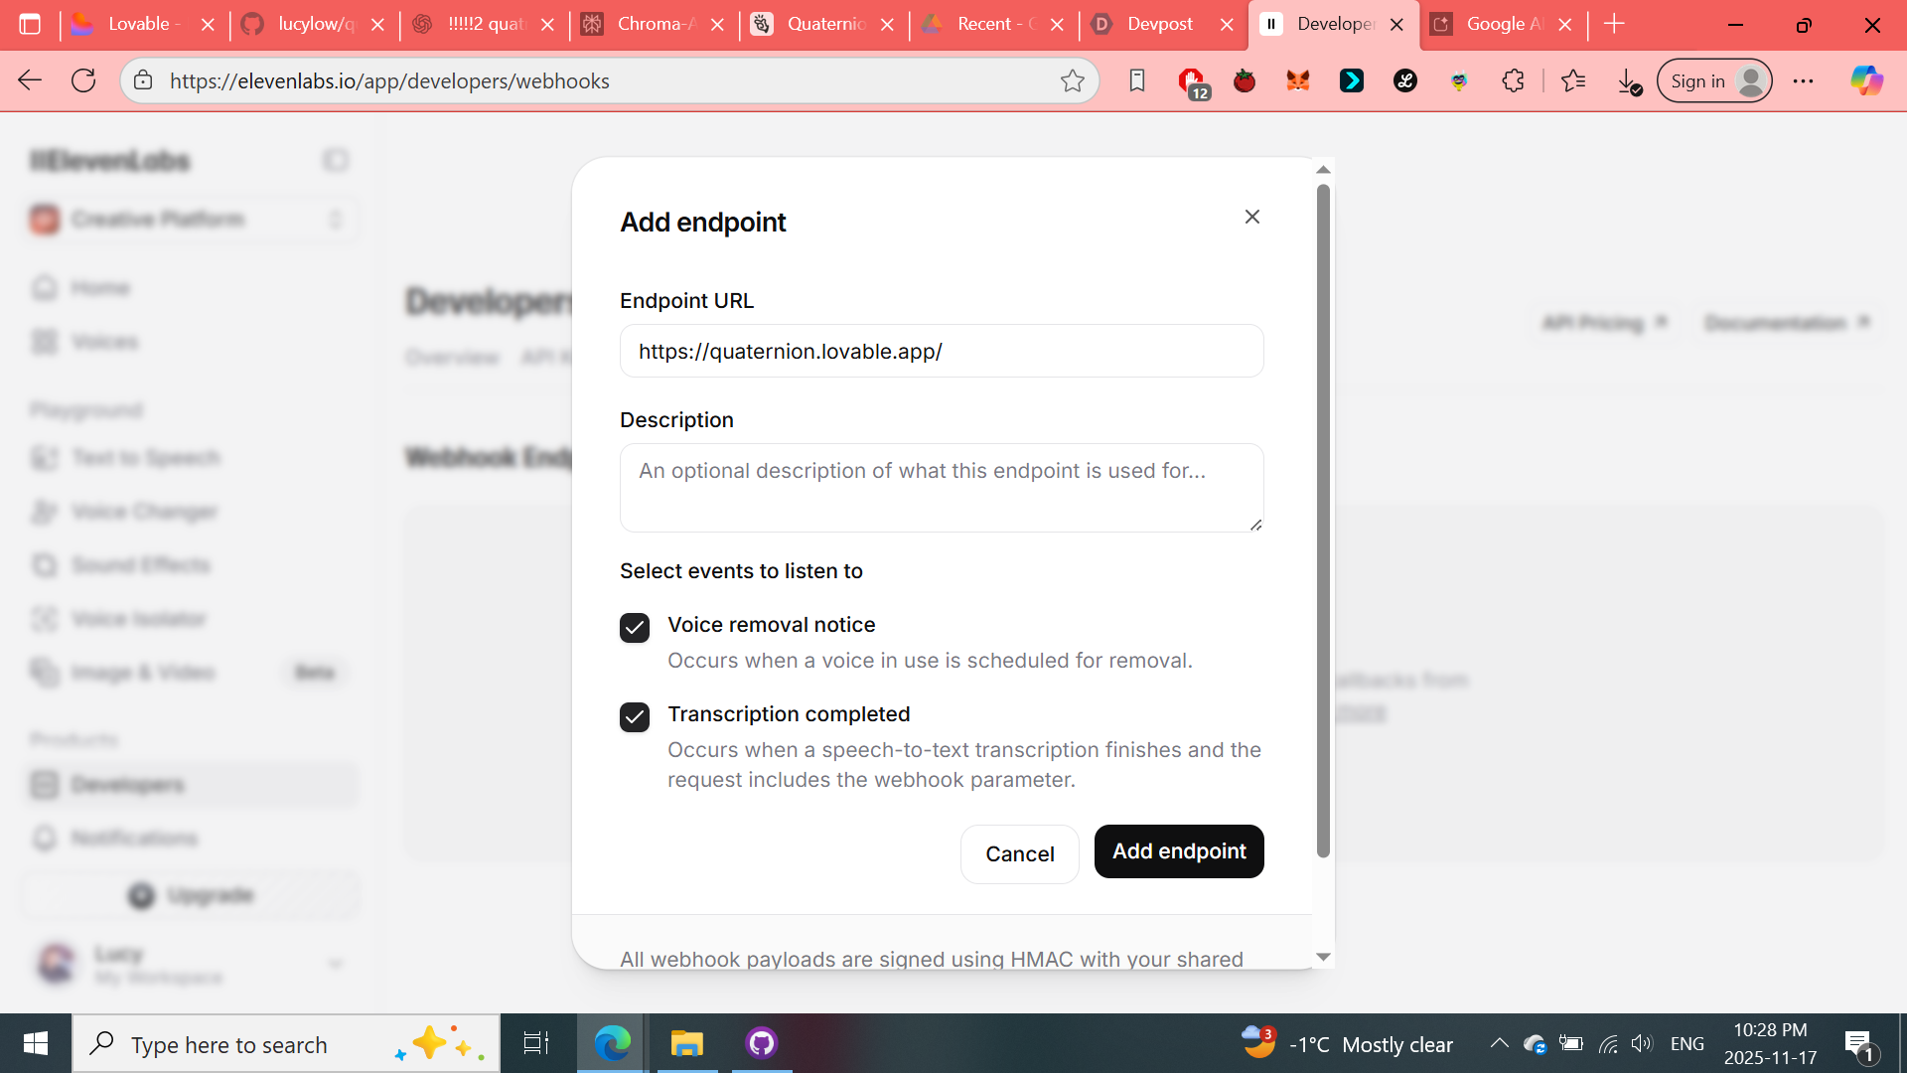Image resolution: width=1907 pixels, height=1073 pixels.
Task: Click the Description text area
Action: [x=941, y=488]
